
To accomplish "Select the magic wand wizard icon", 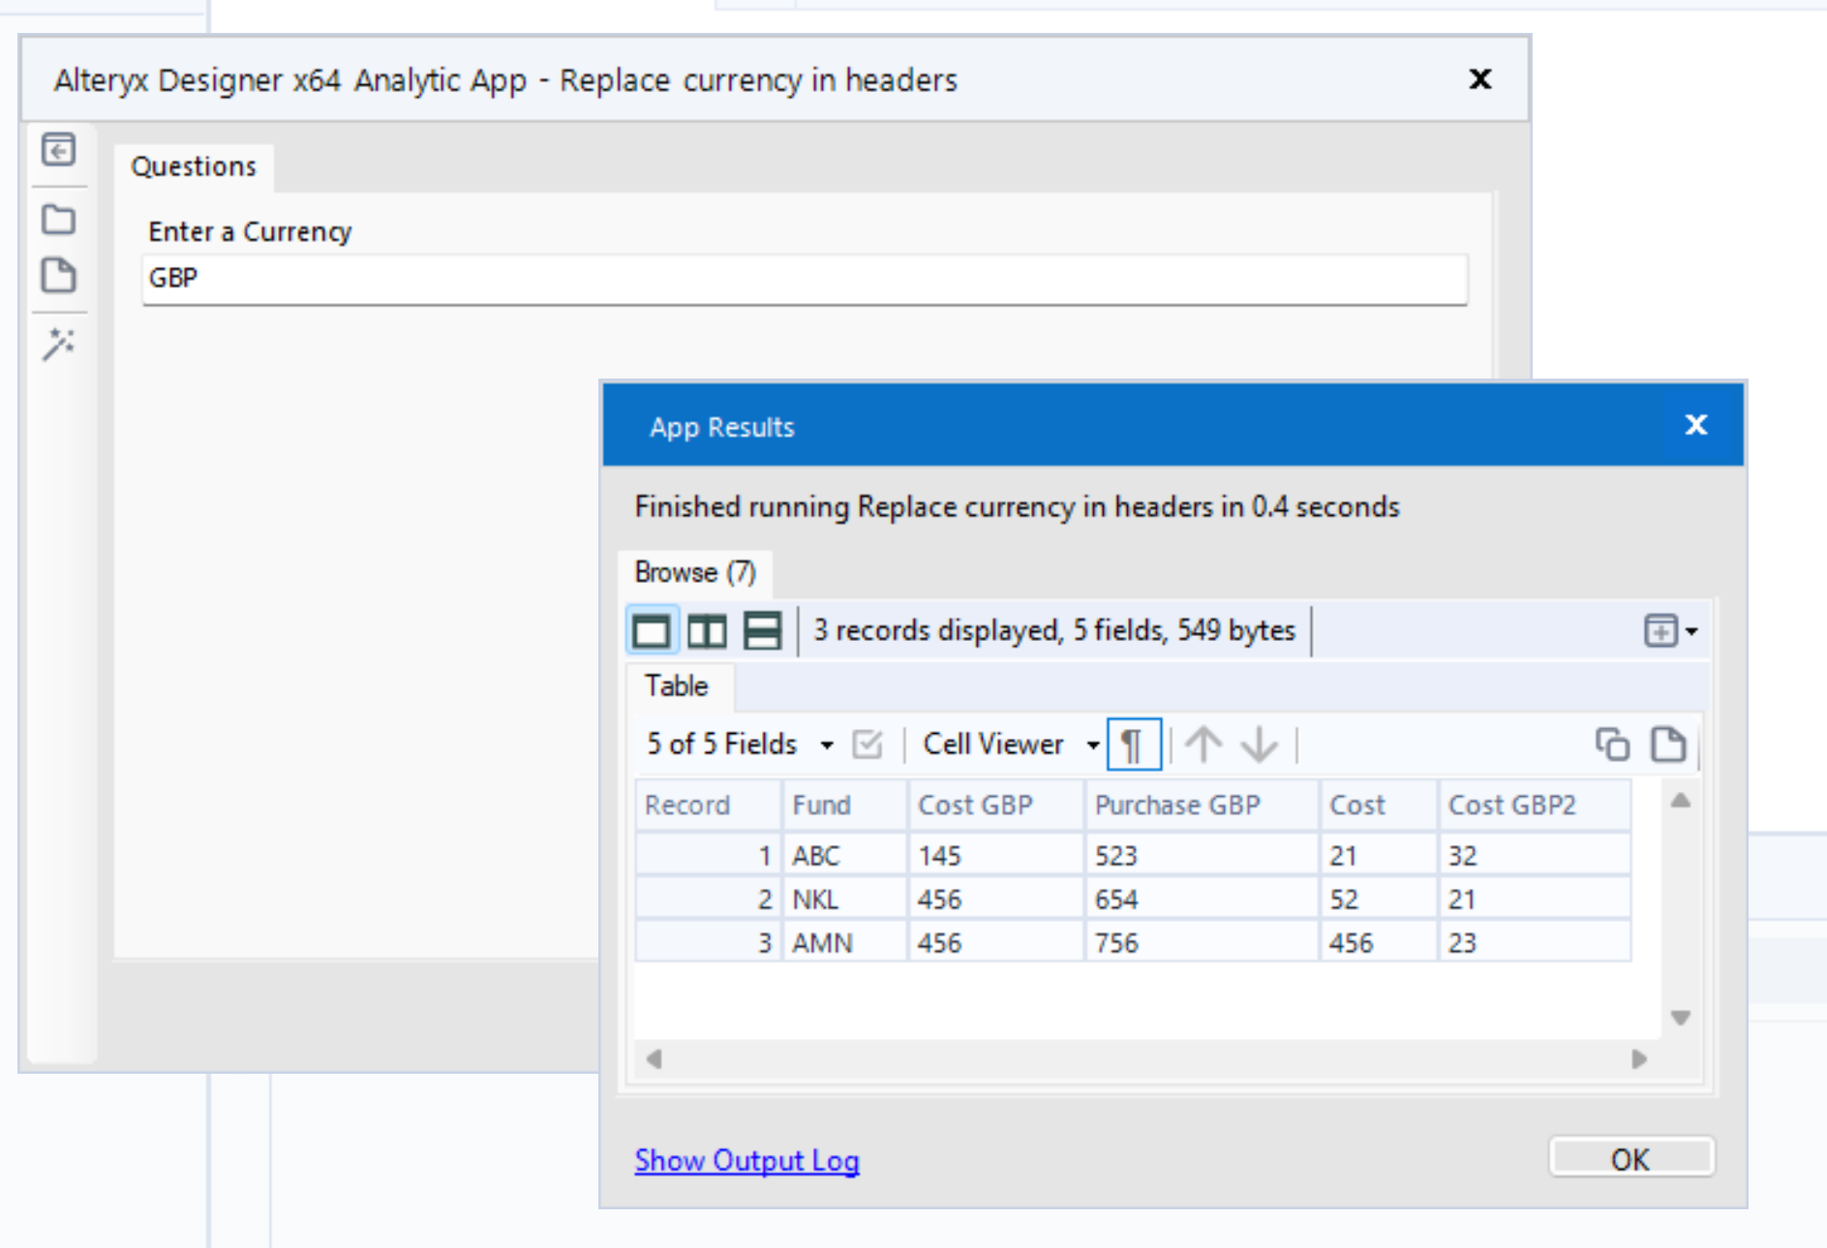I will click(x=59, y=343).
